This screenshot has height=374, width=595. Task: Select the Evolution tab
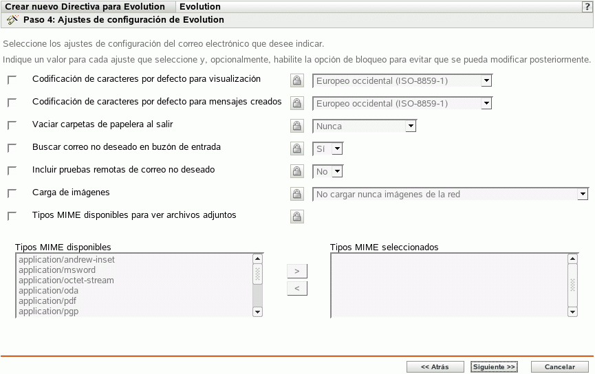200,7
